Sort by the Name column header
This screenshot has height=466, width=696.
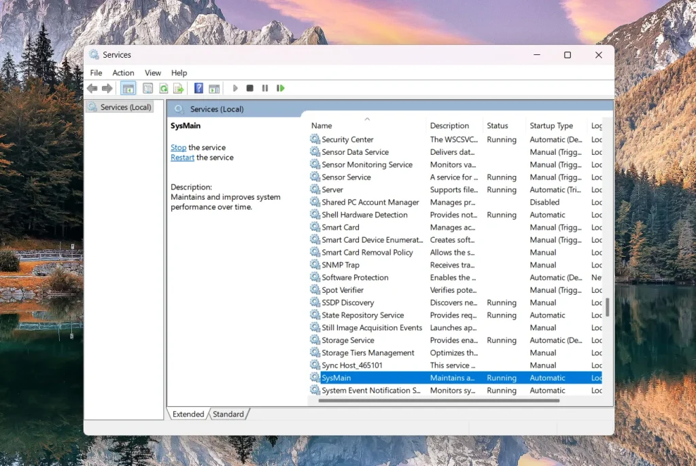tap(366, 126)
